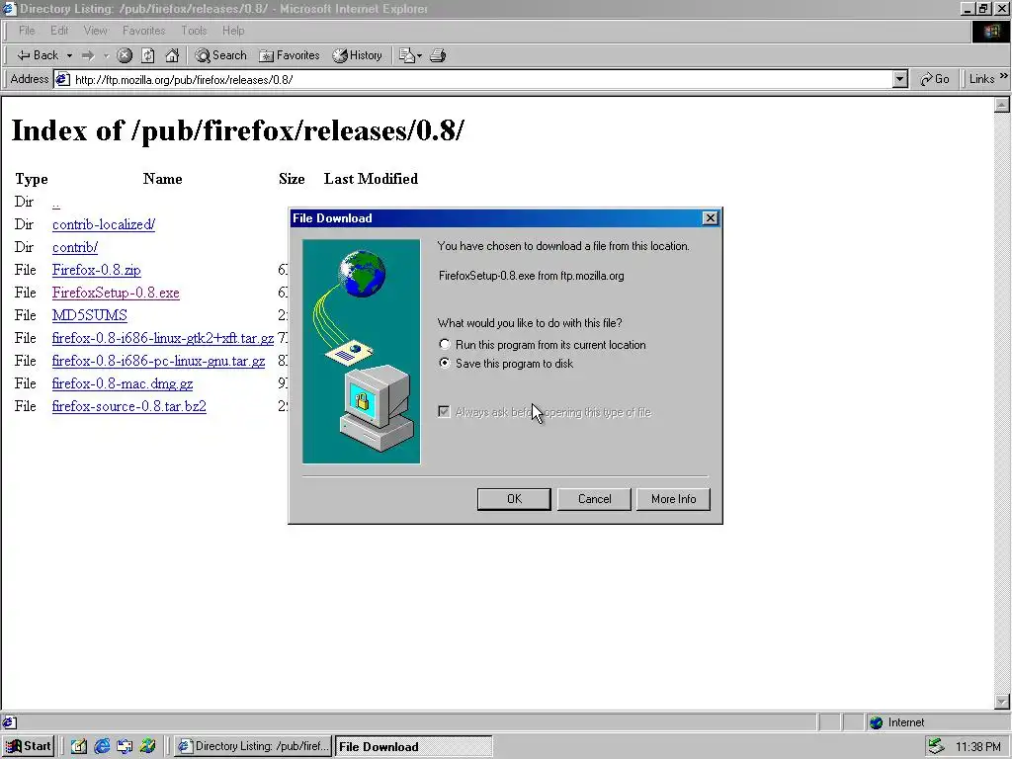Open the Favorites pane from the toolbar
The image size is (1012, 759).
coord(290,55)
